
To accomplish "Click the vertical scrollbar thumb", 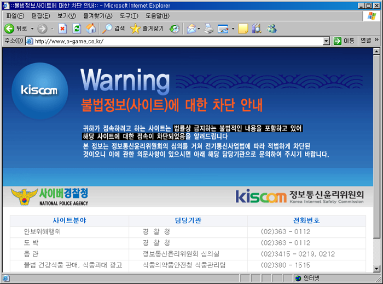I will point(376,146).
